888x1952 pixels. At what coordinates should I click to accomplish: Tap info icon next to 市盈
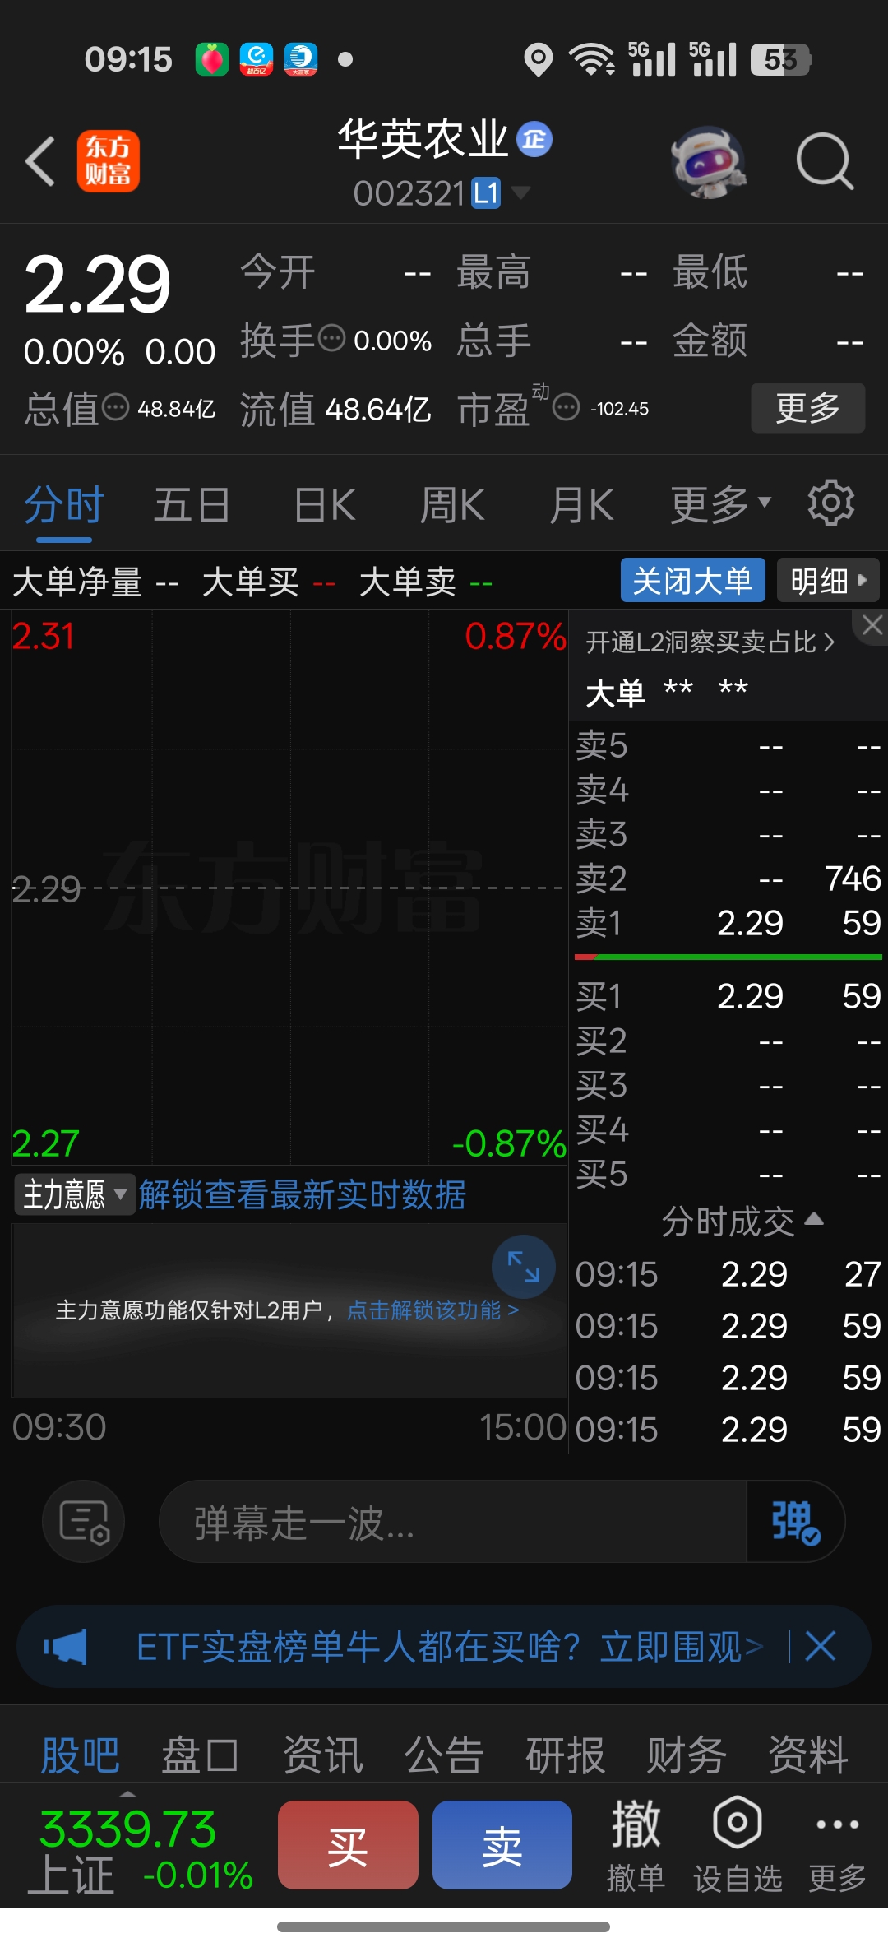tap(566, 406)
